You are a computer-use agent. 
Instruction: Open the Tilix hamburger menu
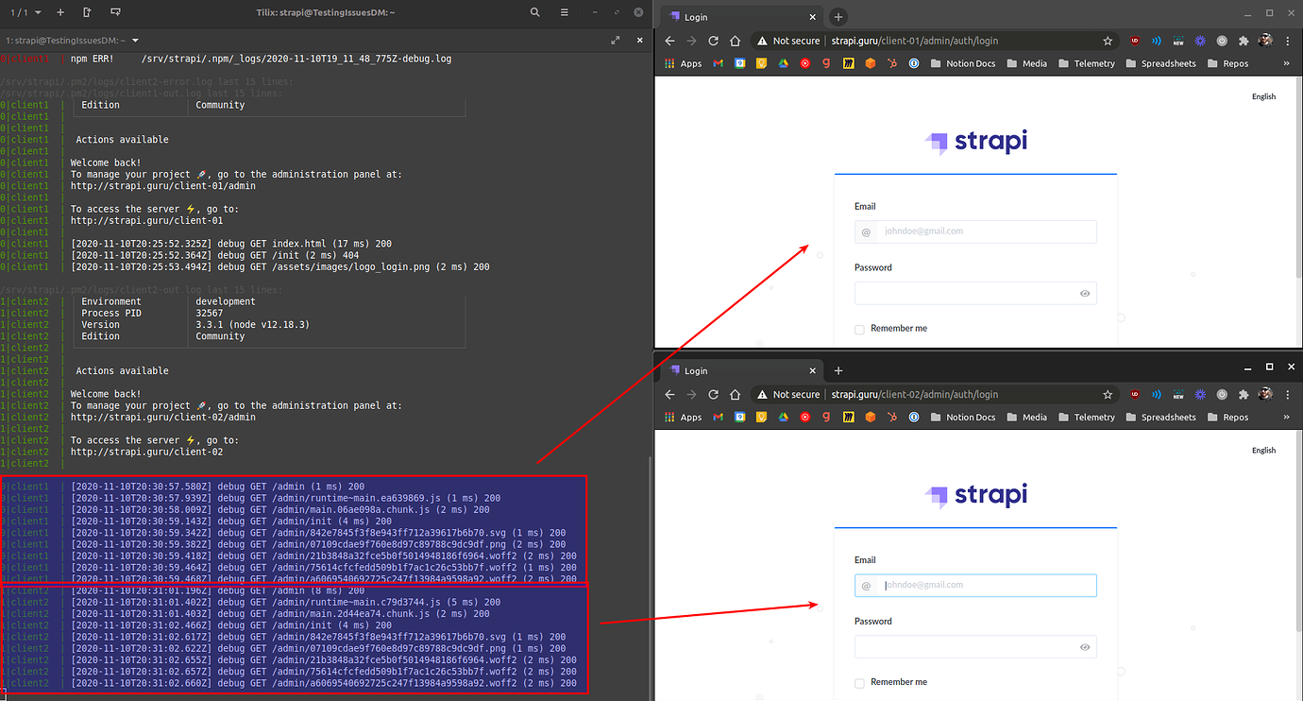tap(564, 12)
